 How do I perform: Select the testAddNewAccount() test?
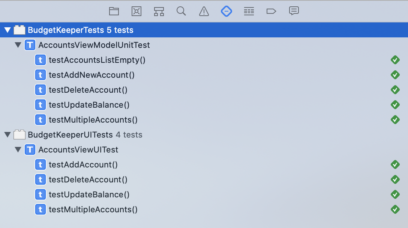91,75
